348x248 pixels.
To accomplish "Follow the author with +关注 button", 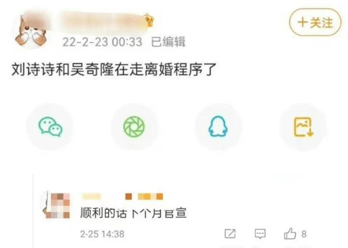I will click(315, 23).
